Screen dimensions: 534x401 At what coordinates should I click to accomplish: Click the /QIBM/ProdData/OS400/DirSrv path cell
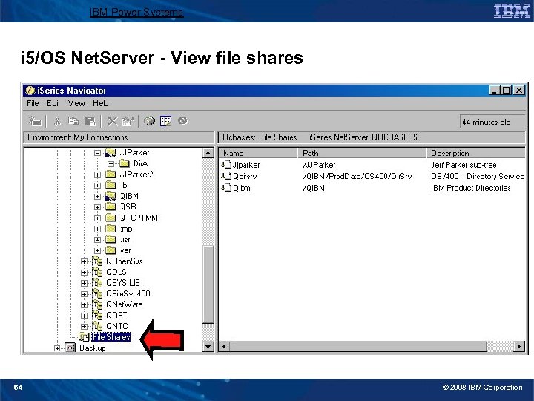pos(357,176)
